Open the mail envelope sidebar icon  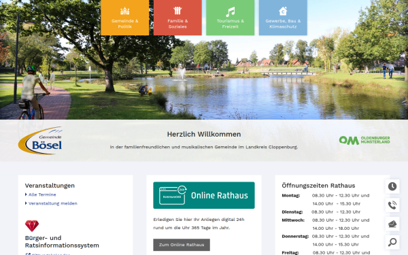pos(392,224)
